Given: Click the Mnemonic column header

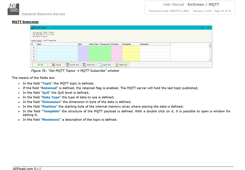Looking at the screenshot, I should (155, 44).
